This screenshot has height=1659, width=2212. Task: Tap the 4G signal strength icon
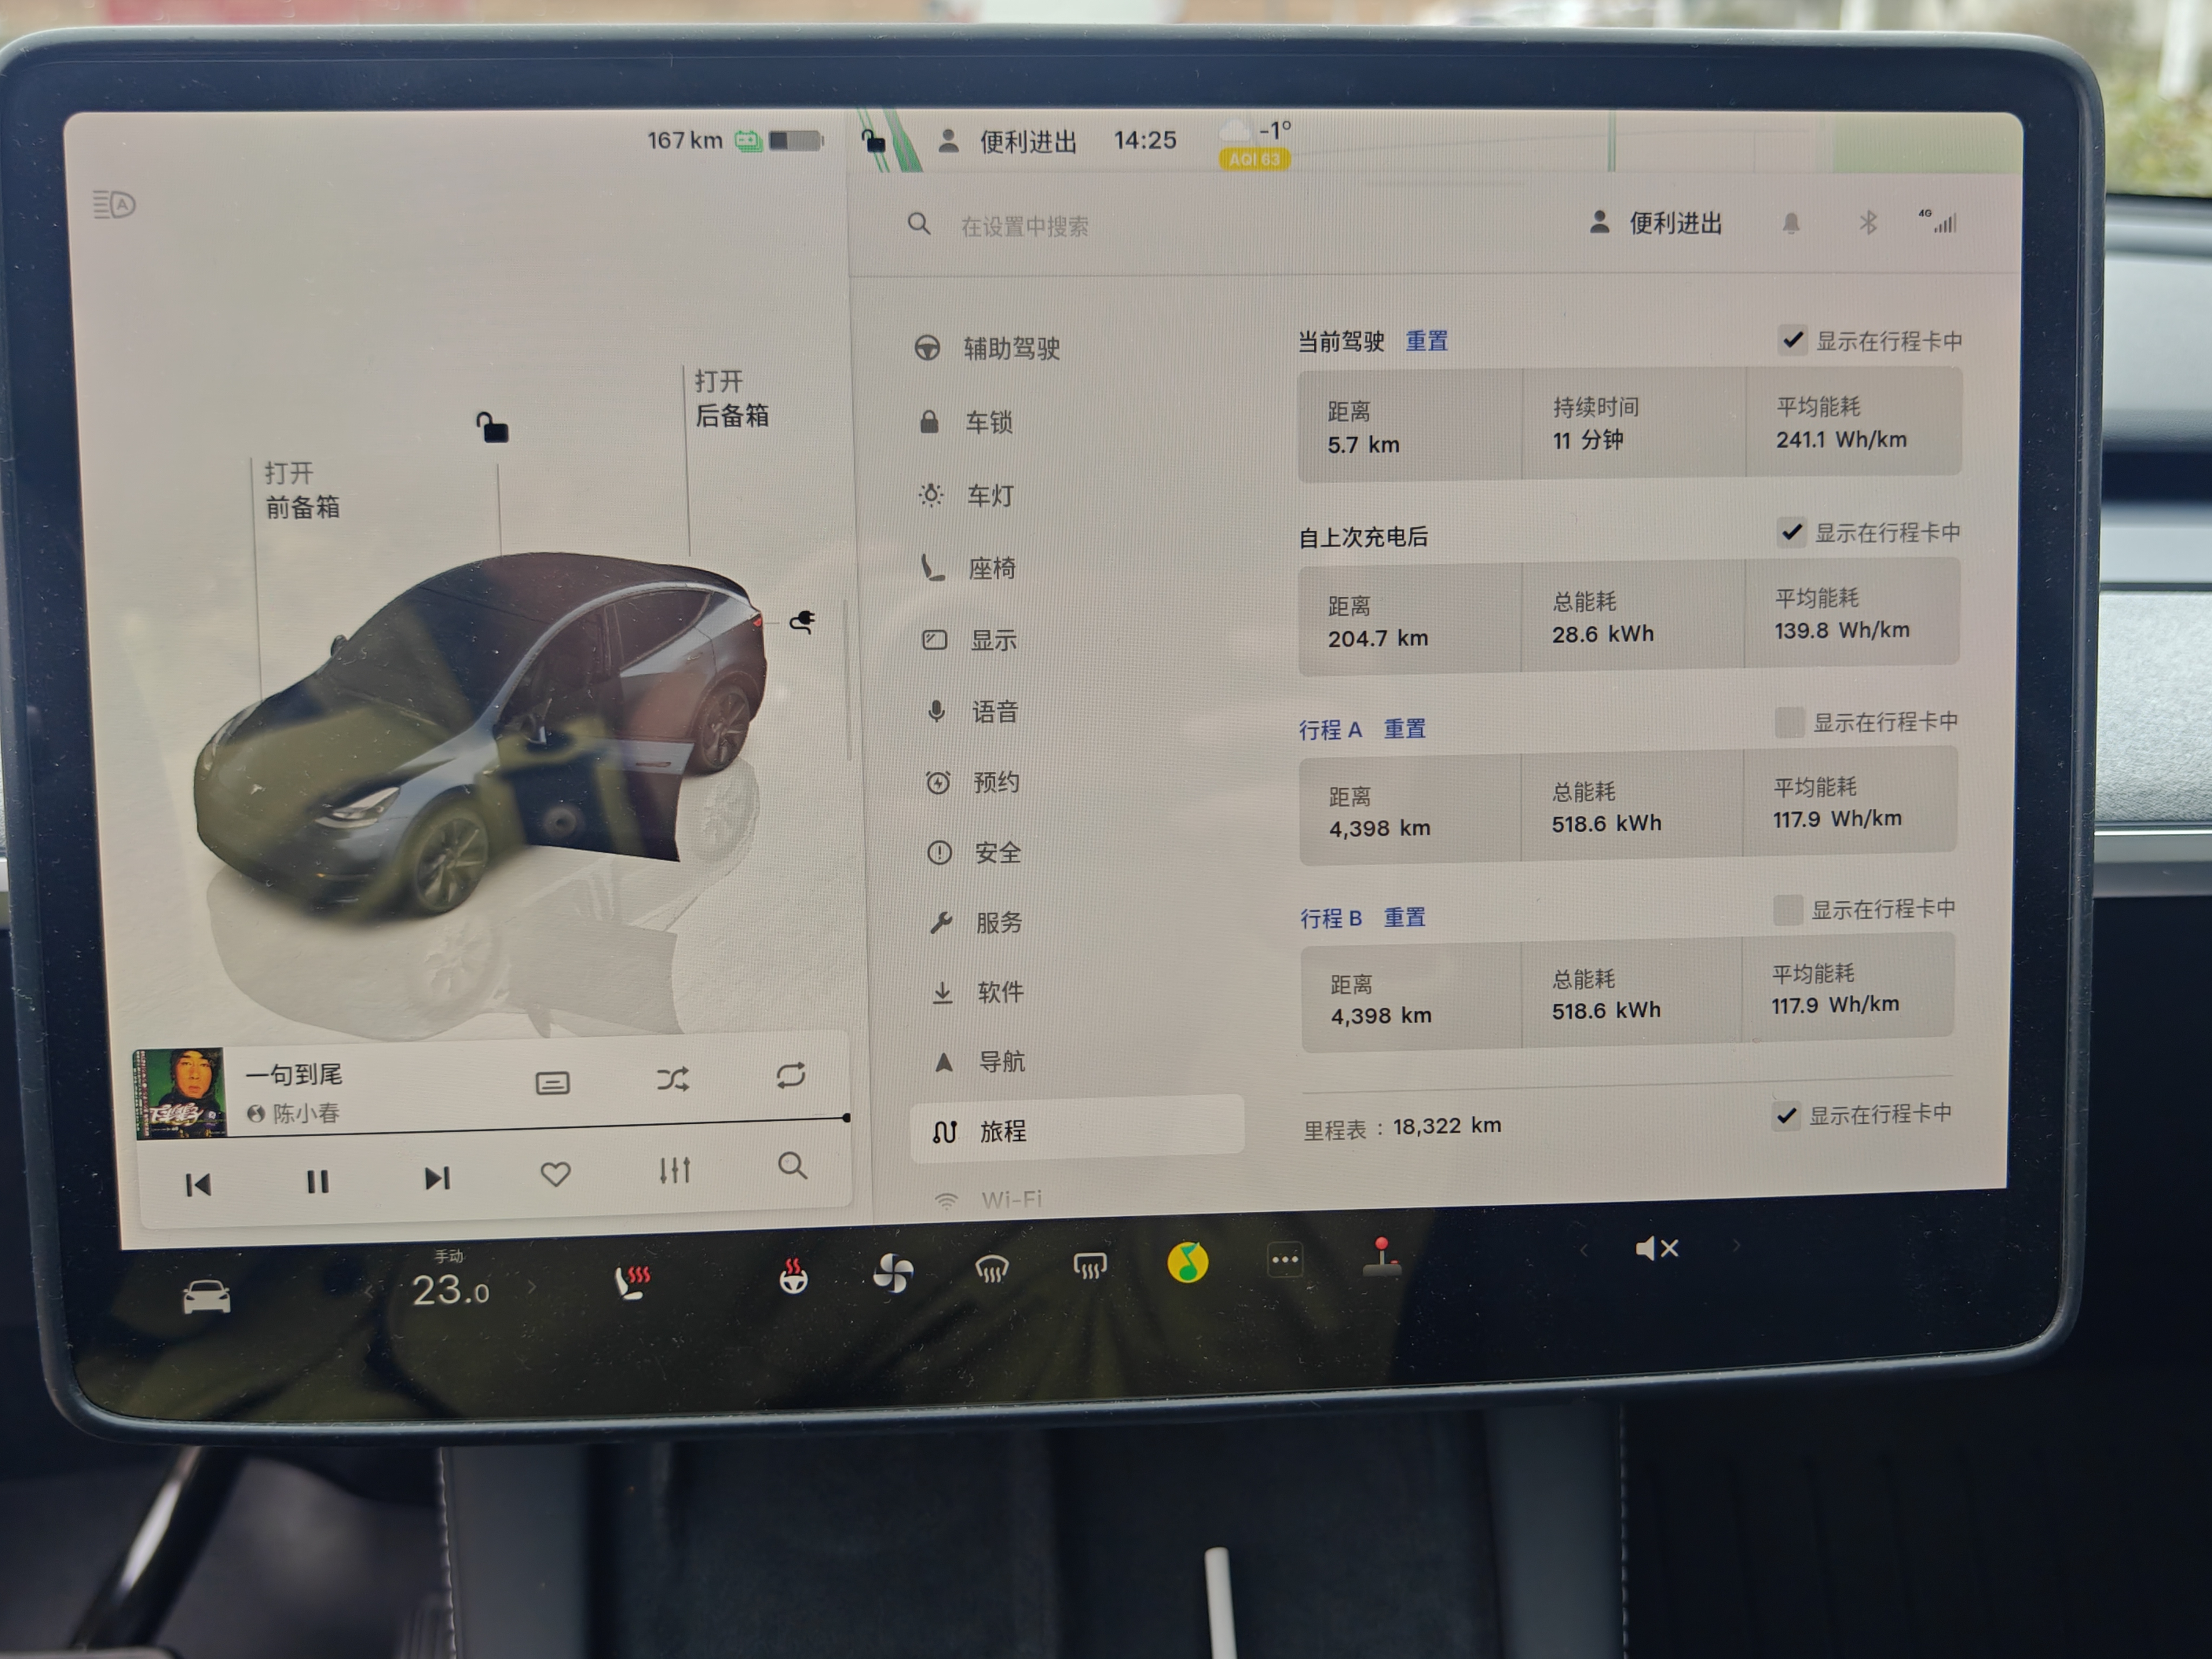1938,221
